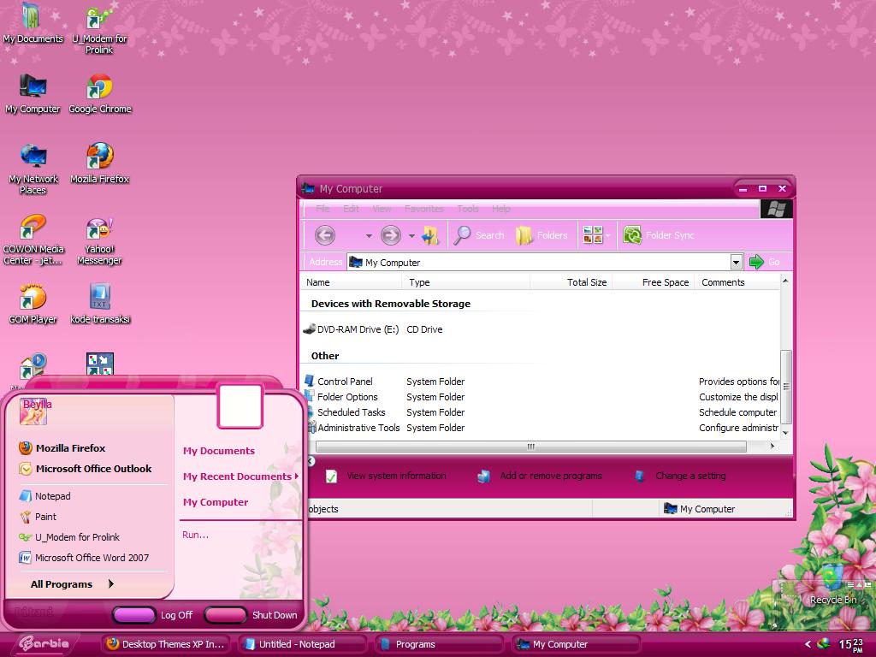Open Search from the toolbar
The image size is (876, 657).
[479, 235]
